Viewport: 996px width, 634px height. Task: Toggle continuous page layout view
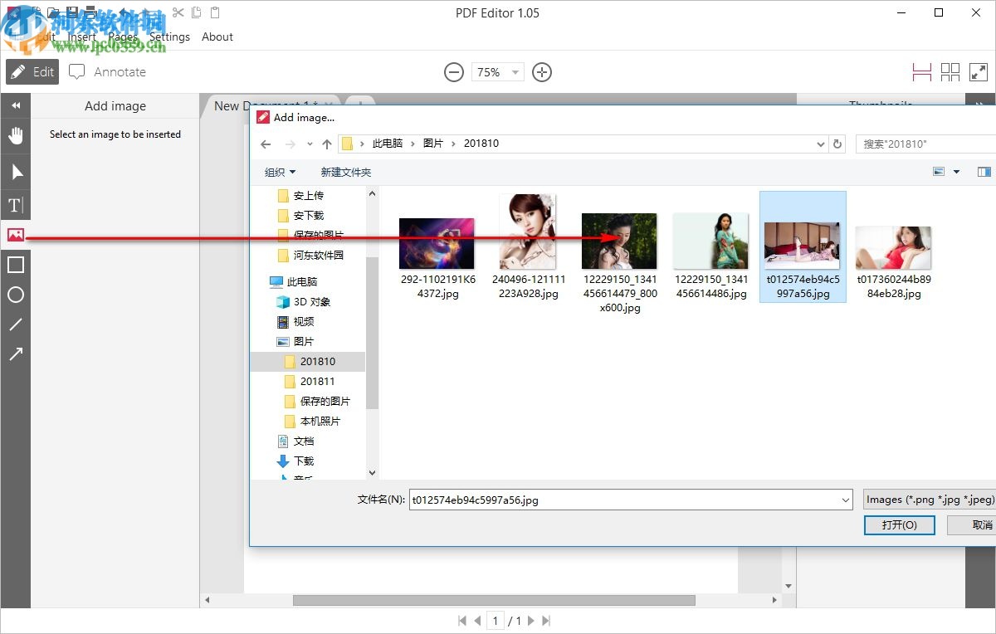[921, 71]
